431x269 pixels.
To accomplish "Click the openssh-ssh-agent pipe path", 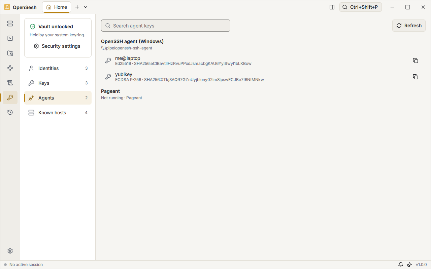I will pyautogui.click(x=127, y=48).
